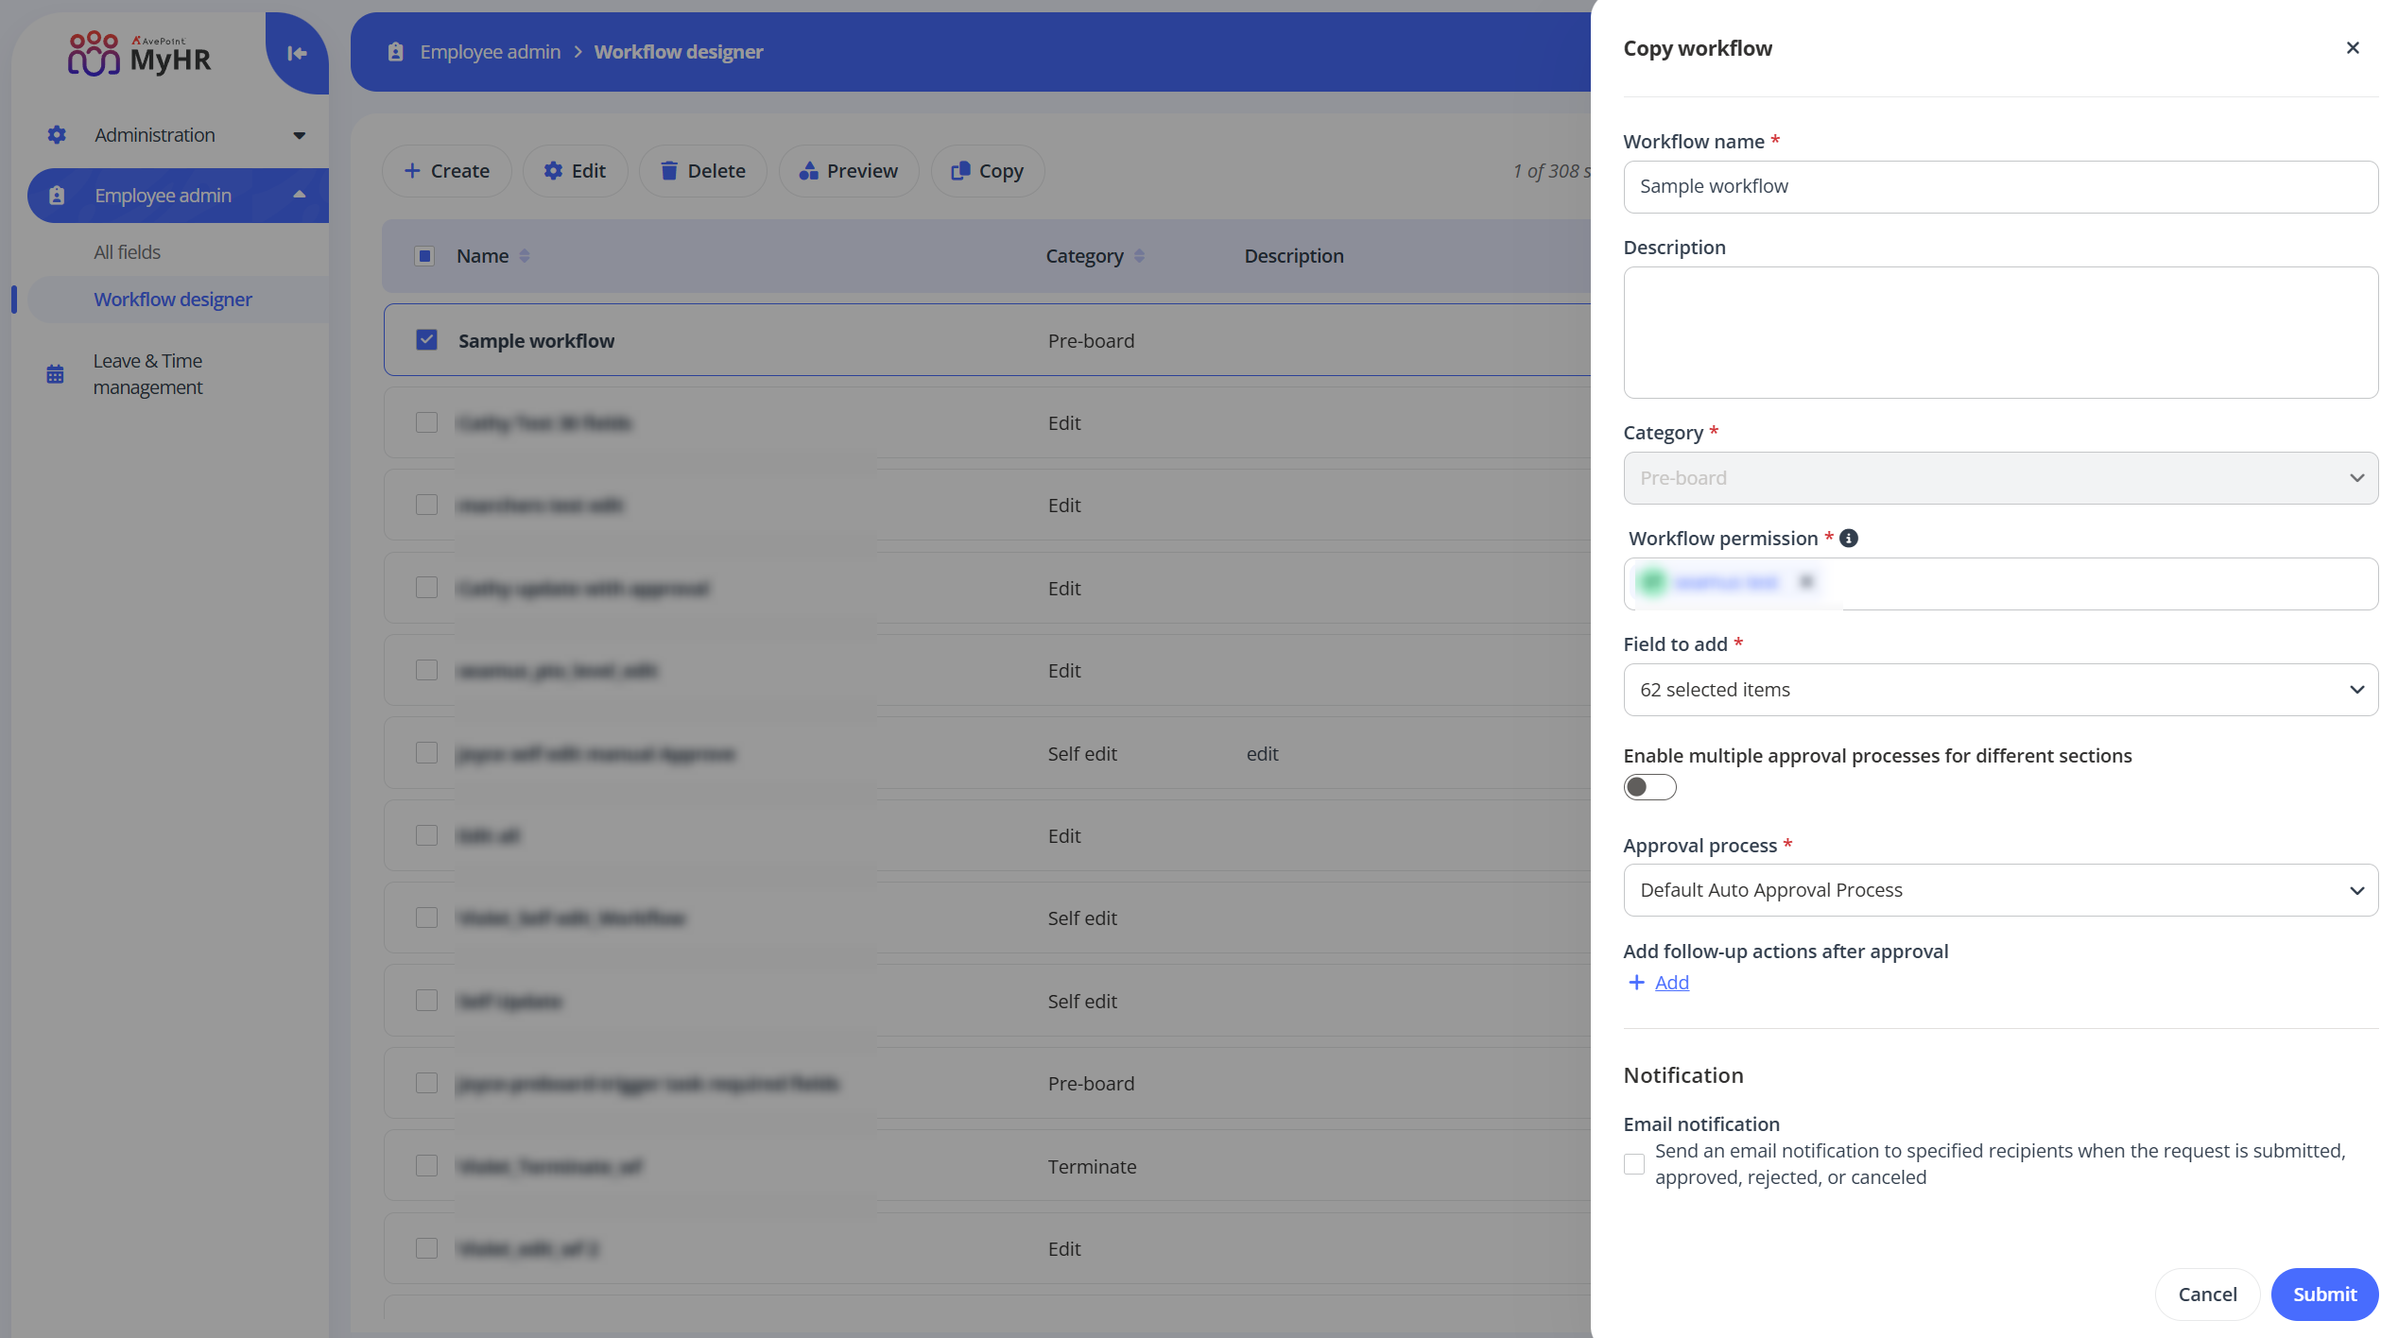Check the Email notification checkbox
The height and width of the screenshot is (1338, 2398).
[x=1633, y=1163]
